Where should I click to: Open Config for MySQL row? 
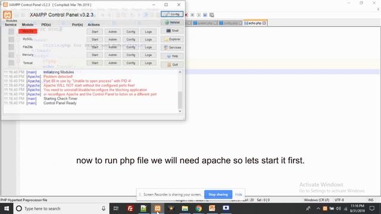(x=130, y=39)
